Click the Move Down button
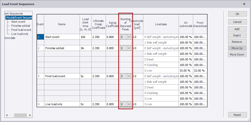Image resolution: width=251 pixels, height=122 pixels. [x=237, y=55]
